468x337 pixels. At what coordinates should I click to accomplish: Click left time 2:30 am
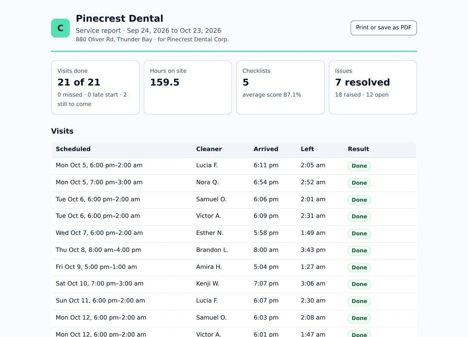pyautogui.click(x=313, y=301)
